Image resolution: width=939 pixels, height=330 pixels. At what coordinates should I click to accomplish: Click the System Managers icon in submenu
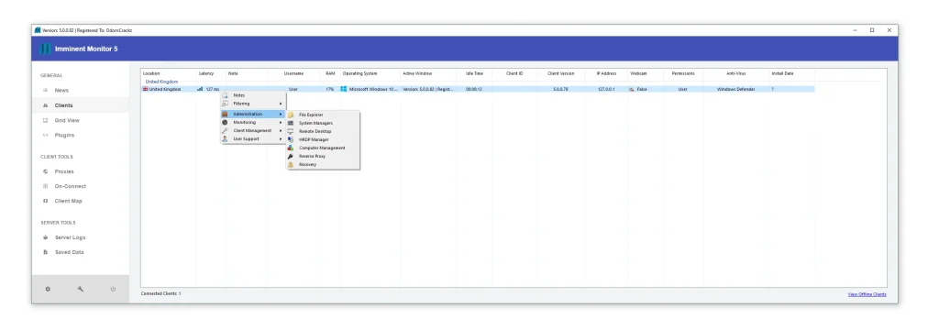click(291, 123)
